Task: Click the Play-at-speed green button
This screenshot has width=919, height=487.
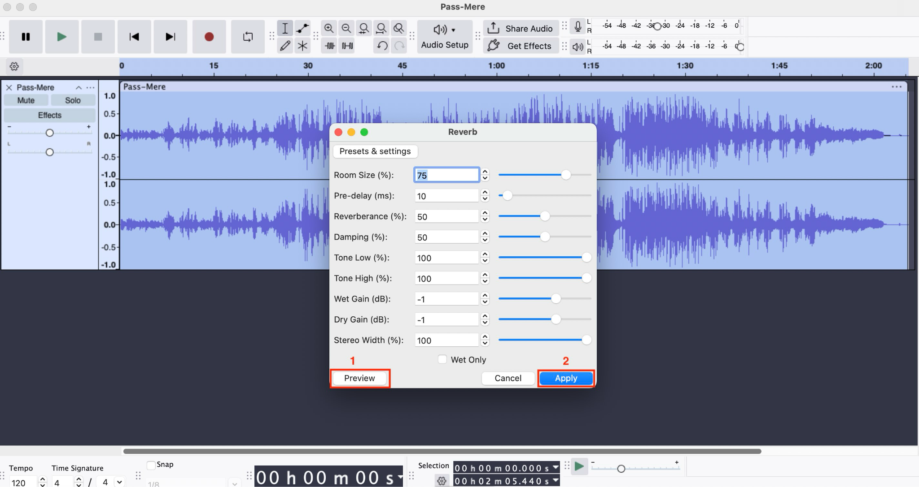Action: [579, 466]
